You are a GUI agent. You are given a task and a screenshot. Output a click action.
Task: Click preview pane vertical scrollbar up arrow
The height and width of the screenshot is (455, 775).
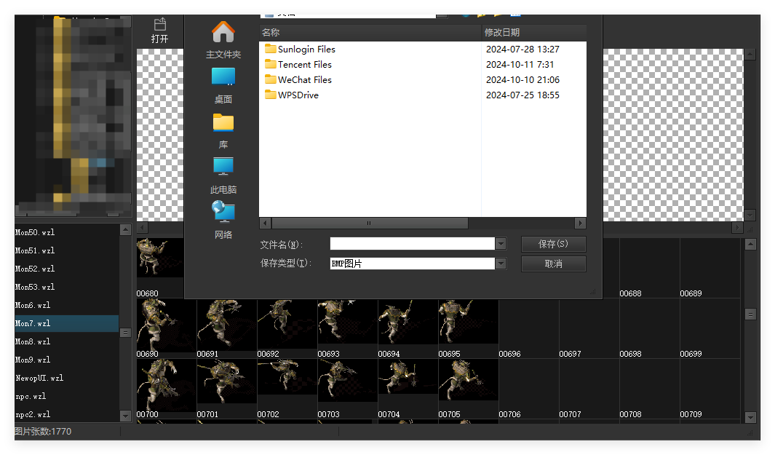click(750, 55)
